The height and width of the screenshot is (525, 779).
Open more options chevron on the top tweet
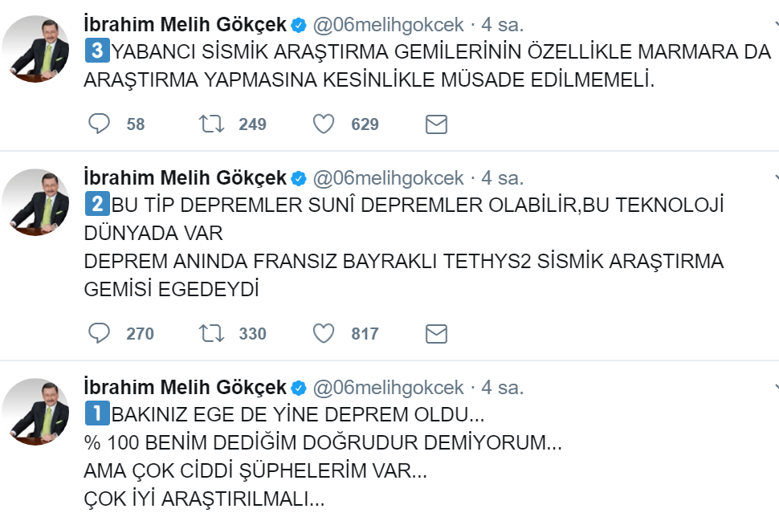coord(775,25)
